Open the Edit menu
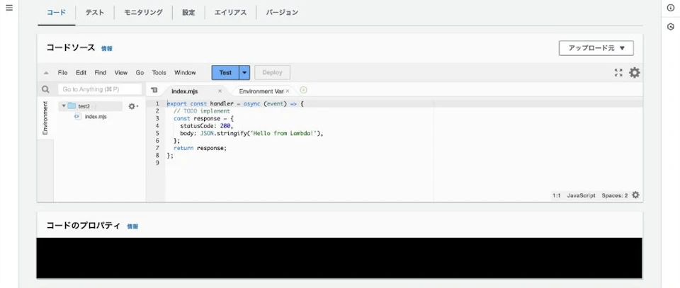The image size is (680, 288). [81, 73]
